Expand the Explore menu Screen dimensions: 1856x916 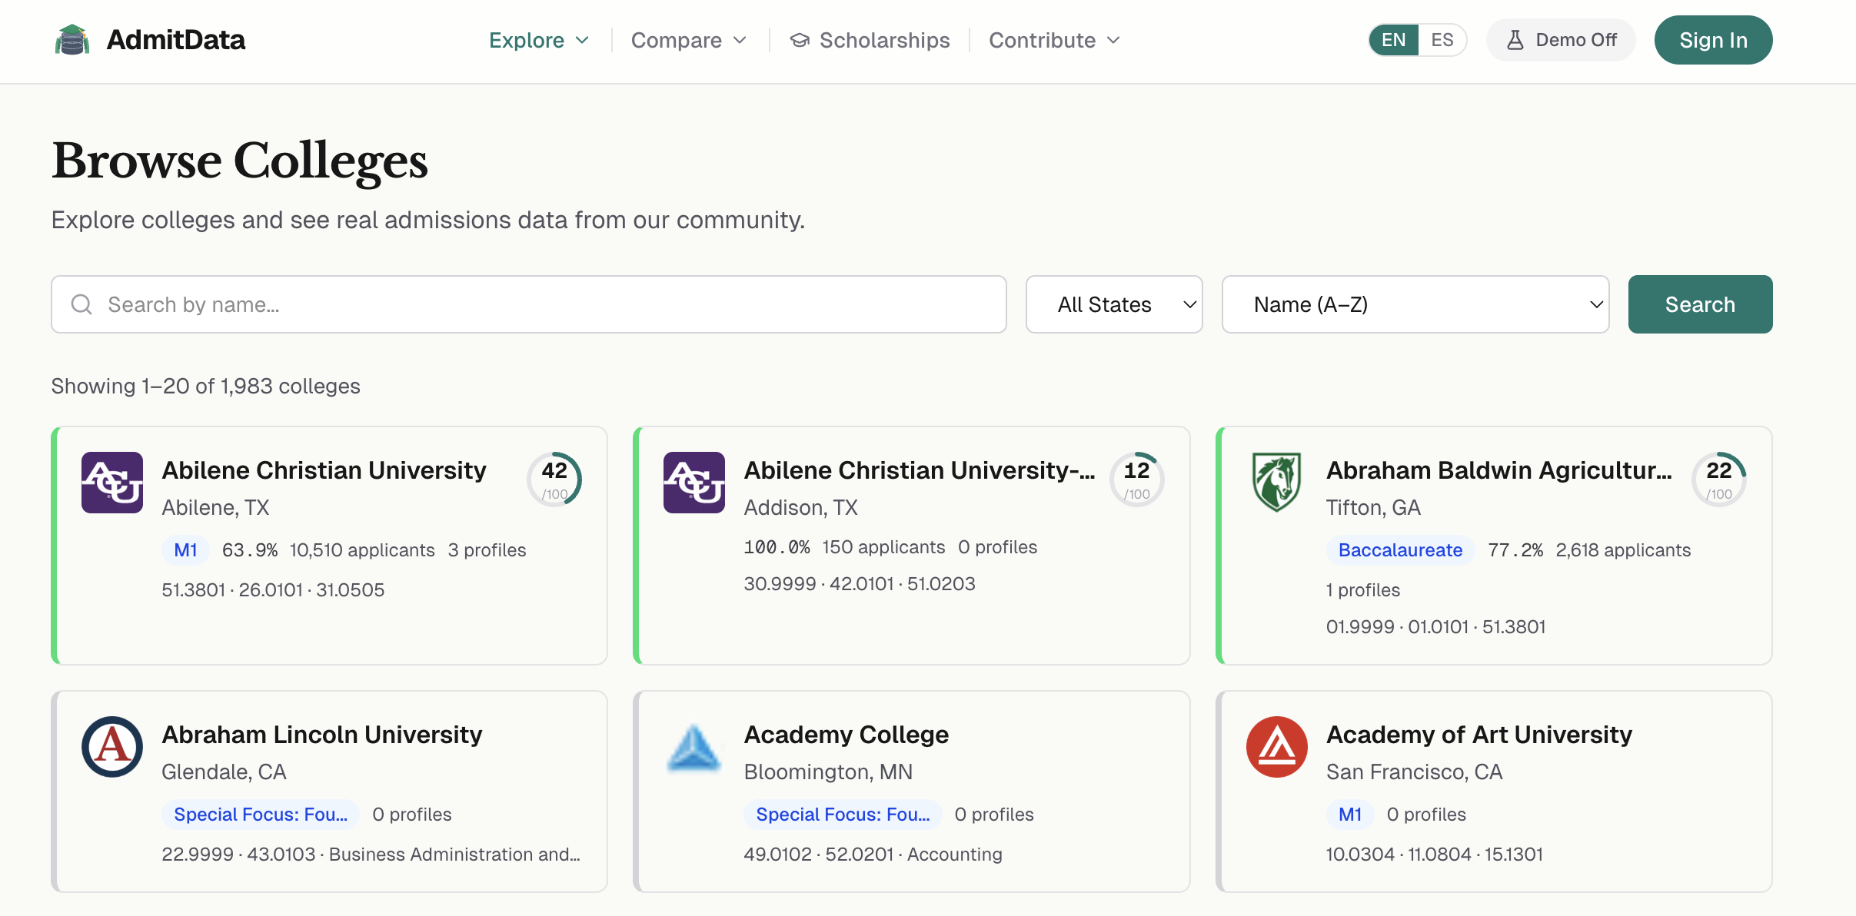[538, 40]
